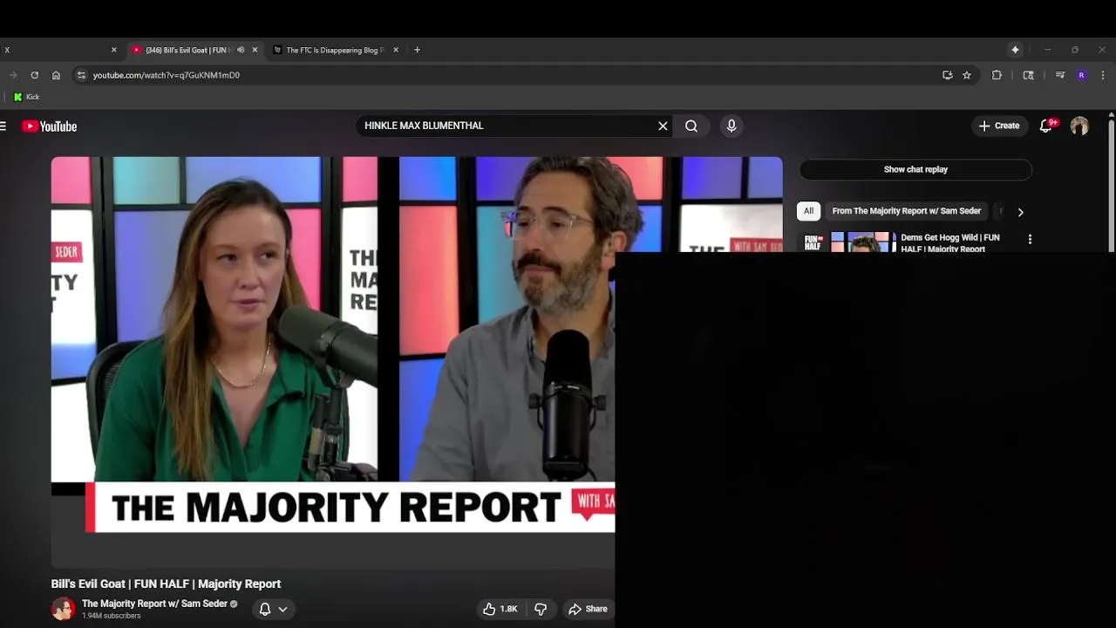Click the Create button

tap(999, 126)
